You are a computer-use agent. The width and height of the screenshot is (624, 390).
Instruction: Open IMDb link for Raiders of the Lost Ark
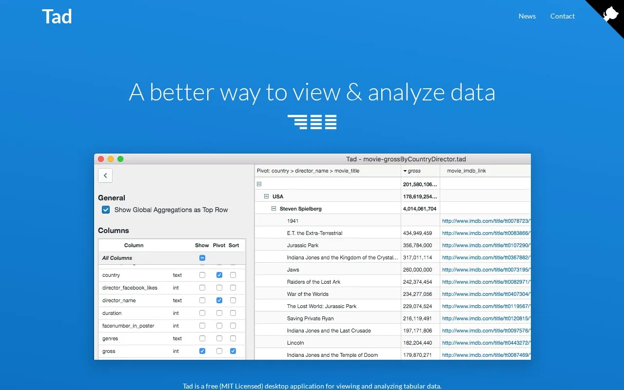(x=486, y=282)
